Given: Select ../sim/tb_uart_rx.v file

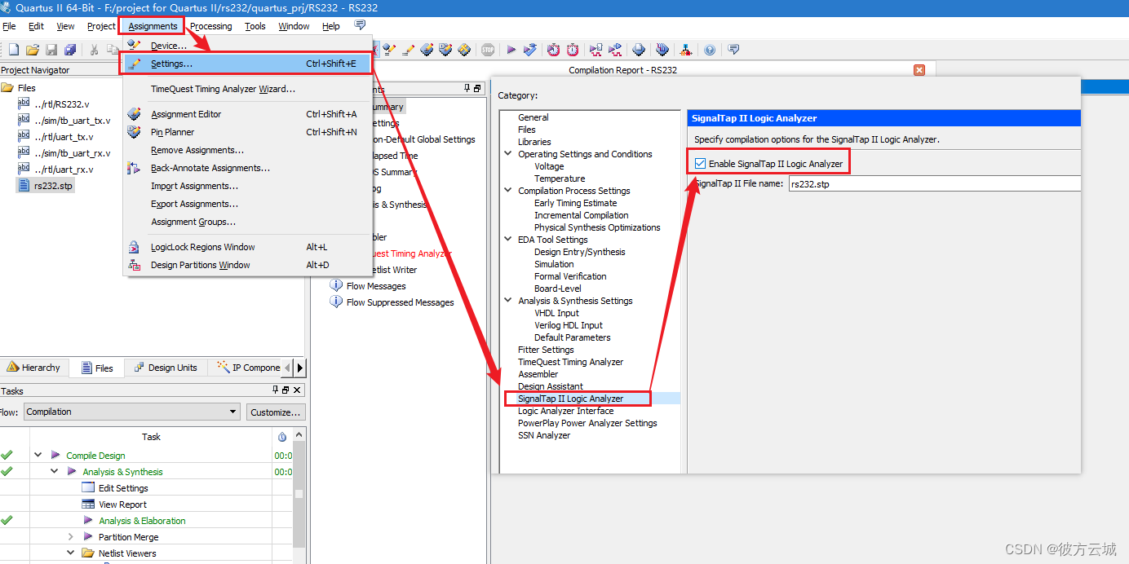Looking at the screenshot, I should click(x=72, y=153).
